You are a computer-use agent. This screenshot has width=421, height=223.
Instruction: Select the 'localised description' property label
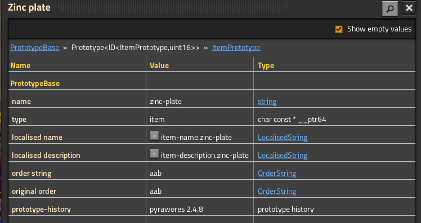(x=46, y=155)
